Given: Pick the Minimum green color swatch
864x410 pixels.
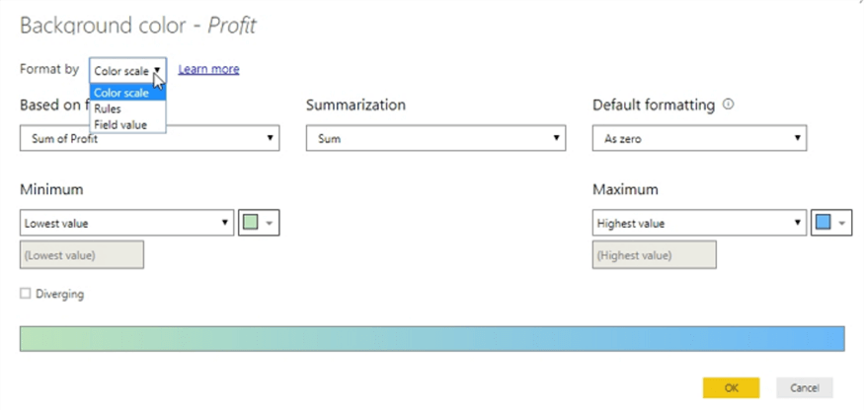Looking at the screenshot, I should click(251, 224).
